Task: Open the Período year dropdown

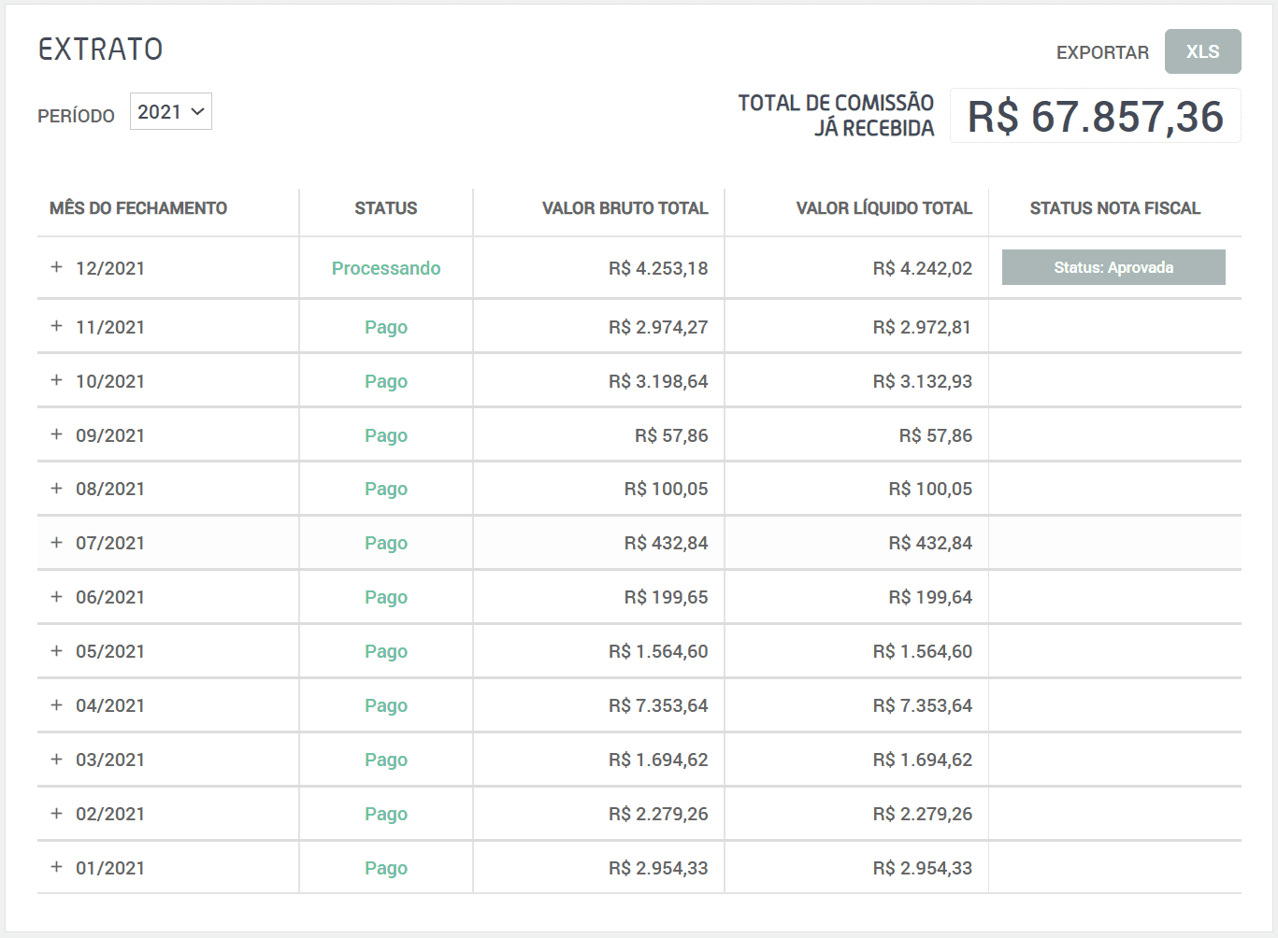Action: [170, 112]
